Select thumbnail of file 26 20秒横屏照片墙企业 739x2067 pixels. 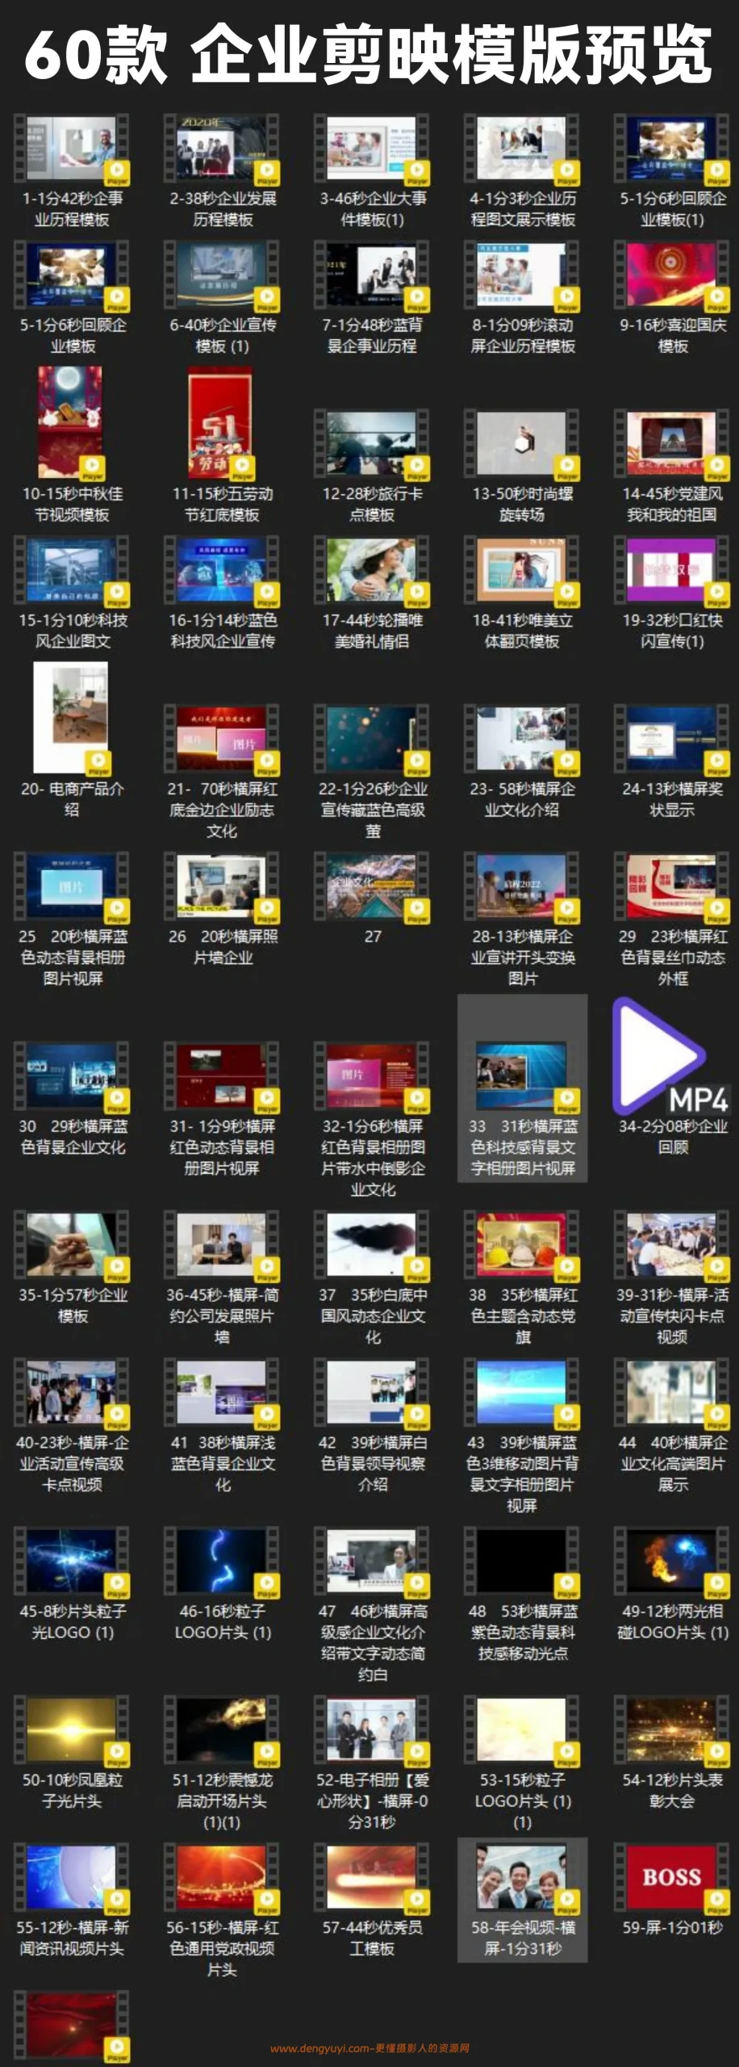[222, 889]
